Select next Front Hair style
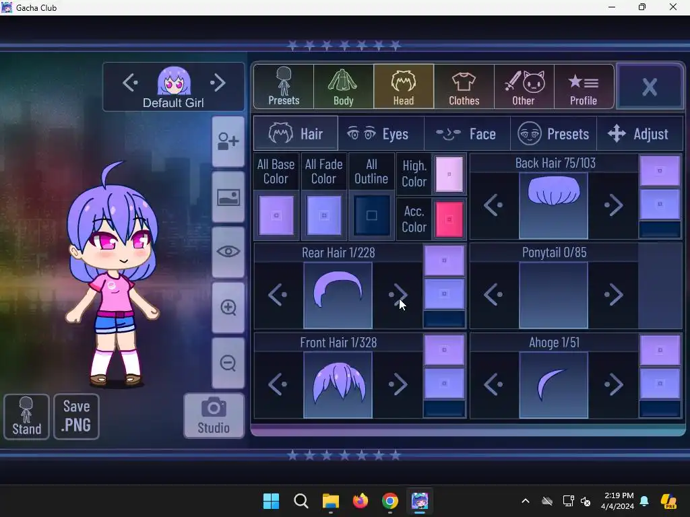The height and width of the screenshot is (517, 690). 398,384
